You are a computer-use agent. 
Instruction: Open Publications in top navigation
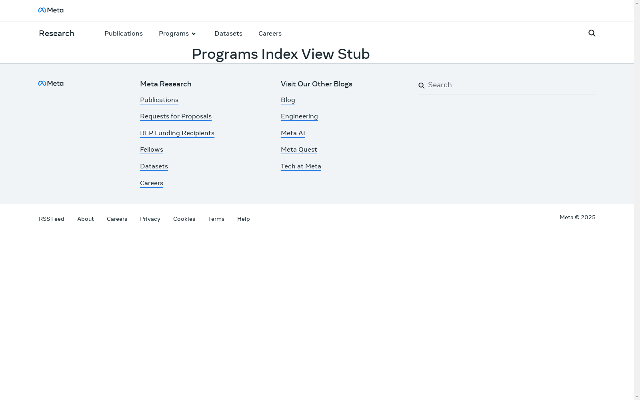[124, 33]
